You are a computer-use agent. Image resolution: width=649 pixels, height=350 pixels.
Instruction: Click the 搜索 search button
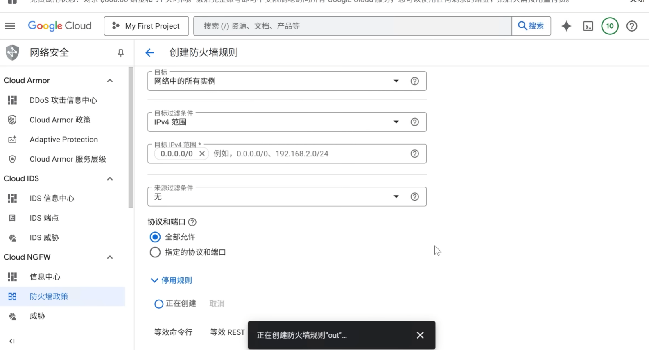coord(531,26)
